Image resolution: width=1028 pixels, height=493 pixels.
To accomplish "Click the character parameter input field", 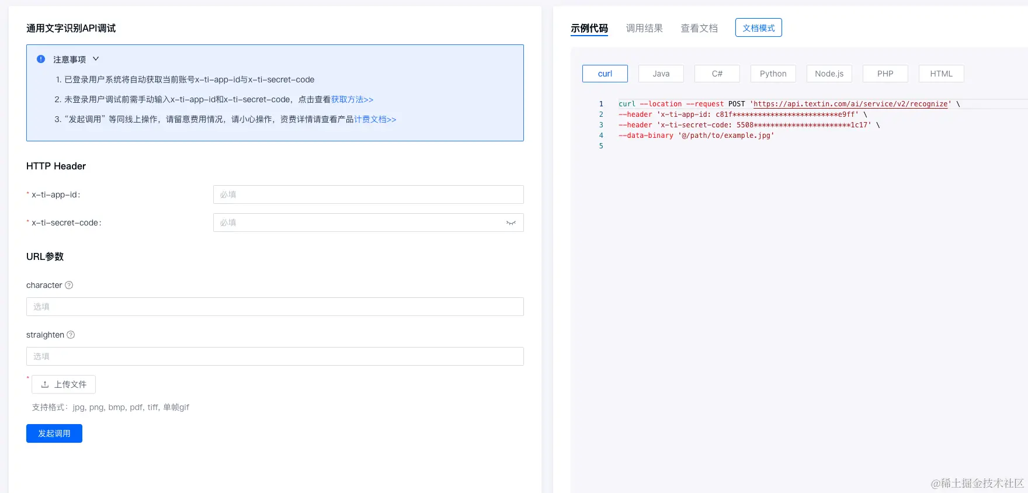I will click(x=275, y=307).
